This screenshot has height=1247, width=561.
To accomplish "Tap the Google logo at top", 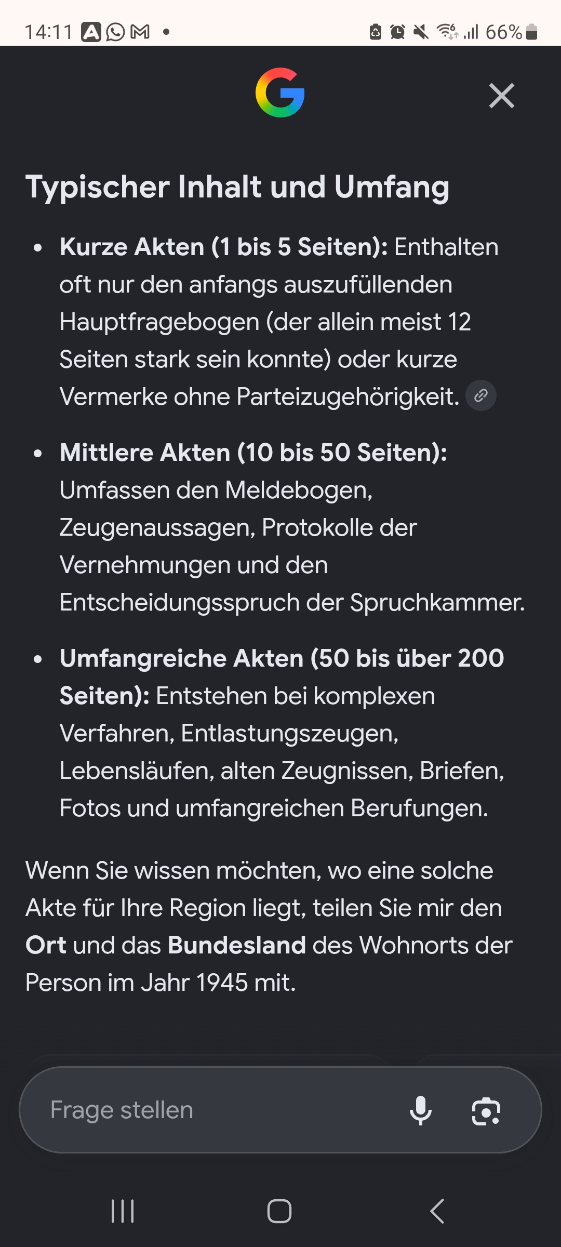I will (x=280, y=92).
